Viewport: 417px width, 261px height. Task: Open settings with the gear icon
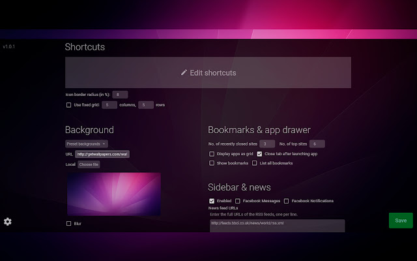[8, 222]
